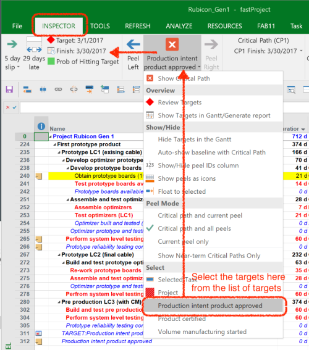This screenshot has width=309, height=350.
Task: Click Review Targets menu entry
Action: click(180, 102)
